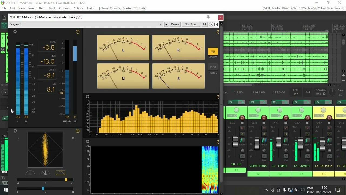Click the microphone tray icon

coord(284,190)
